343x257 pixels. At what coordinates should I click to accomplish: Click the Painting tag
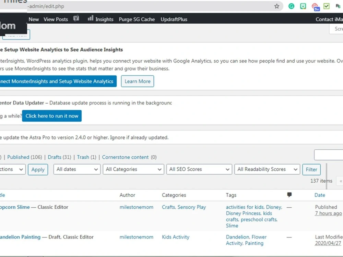click(x=254, y=243)
